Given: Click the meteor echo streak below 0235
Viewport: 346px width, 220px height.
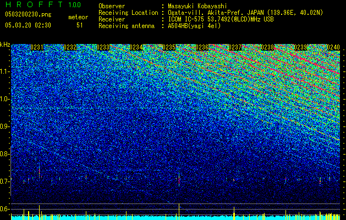Looking at the screenshot, I should point(179,179).
